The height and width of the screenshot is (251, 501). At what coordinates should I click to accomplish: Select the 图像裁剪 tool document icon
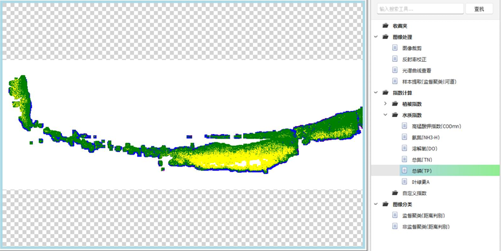[395, 48]
